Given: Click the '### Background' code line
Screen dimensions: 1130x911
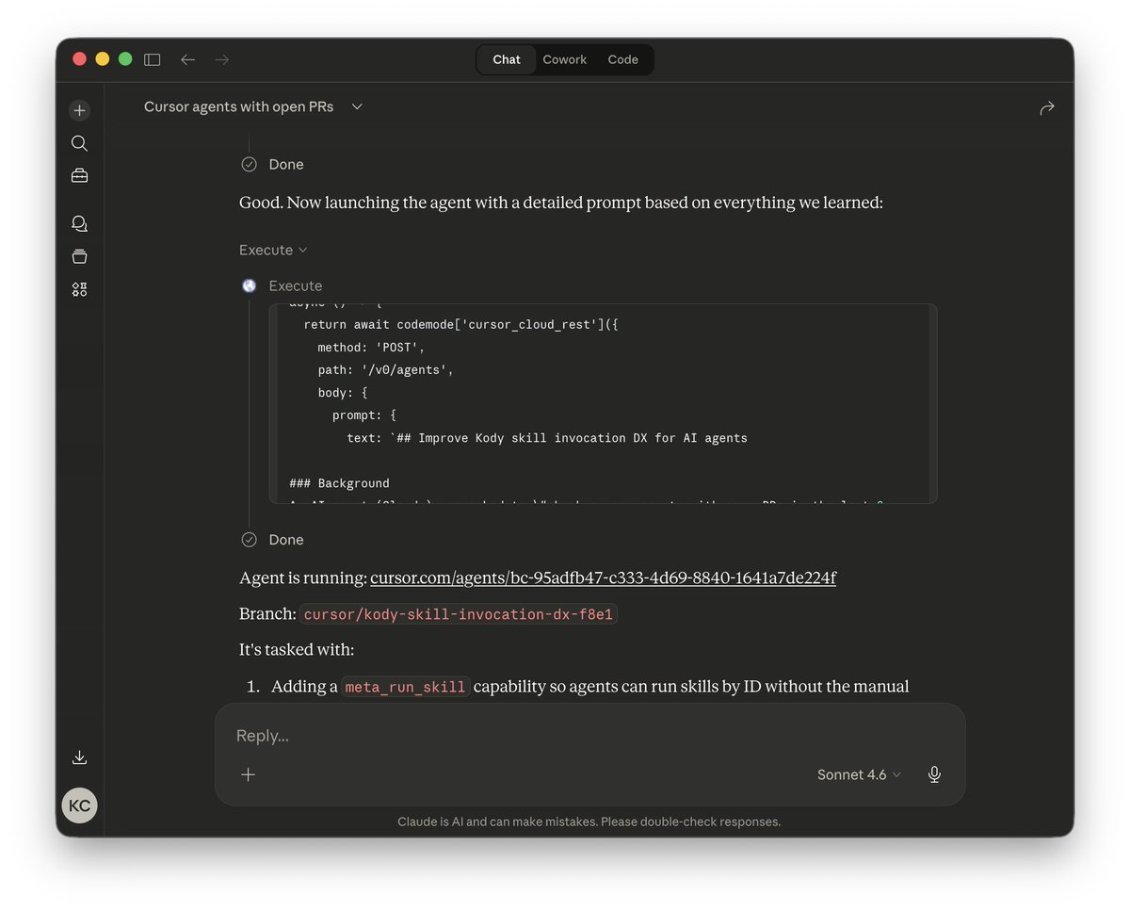Looking at the screenshot, I should point(339,483).
